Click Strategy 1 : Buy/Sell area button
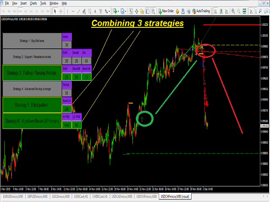 pyautogui.click(x=32, y=41)
